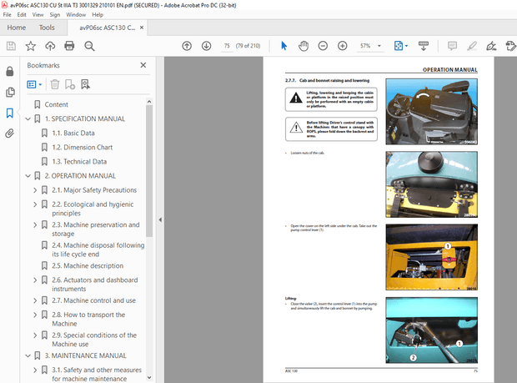
Task: Open 1.1. Basic Data bookmark
Action: (73, 133)
